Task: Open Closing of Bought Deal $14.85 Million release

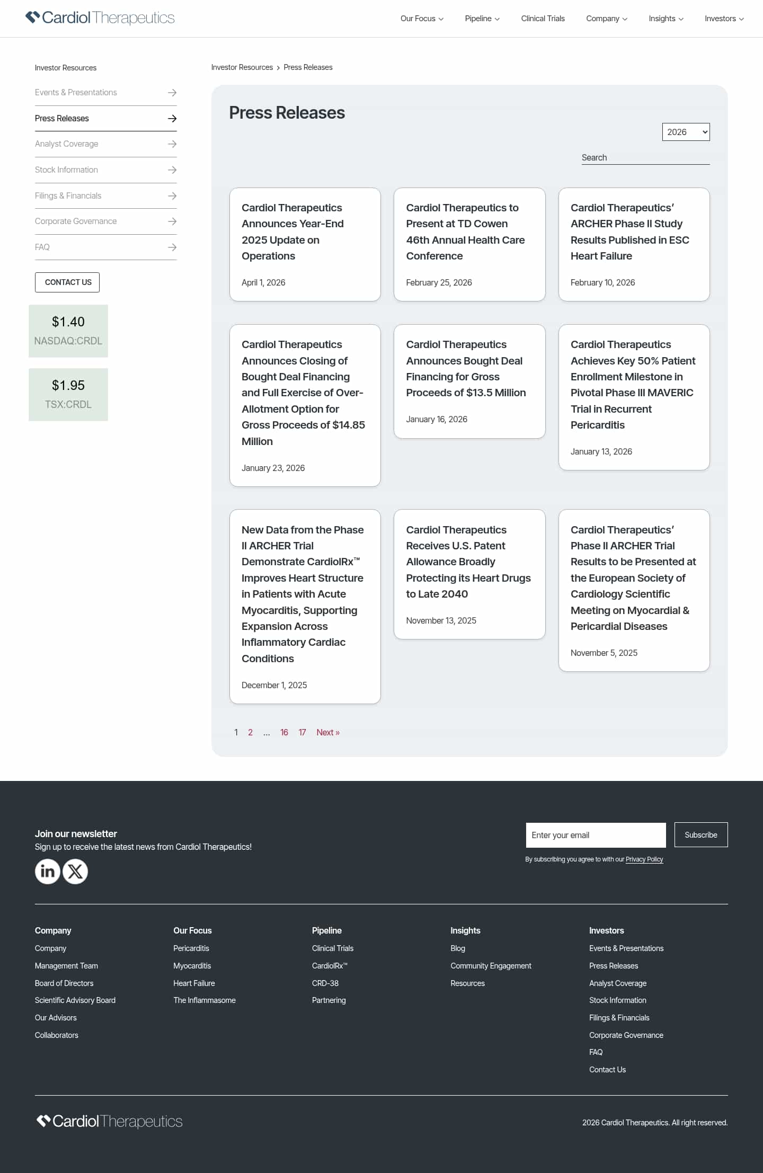Action: (x=305, y=405)
